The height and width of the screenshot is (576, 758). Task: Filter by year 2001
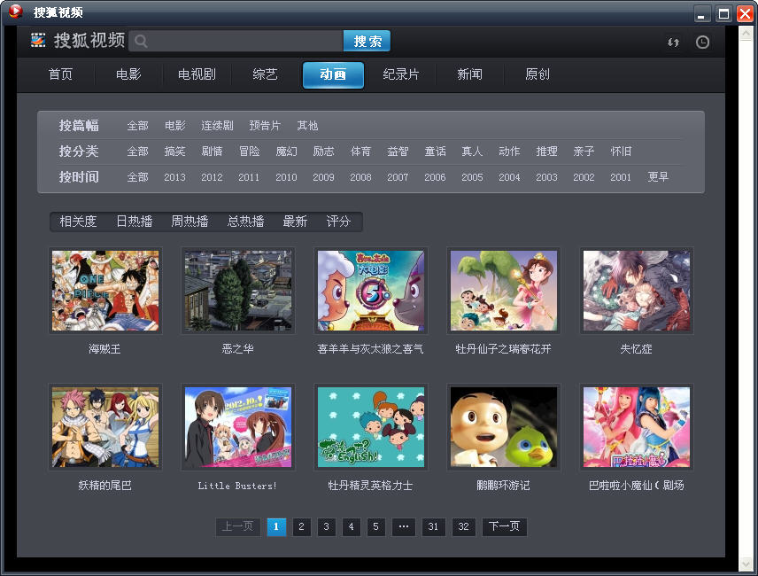(621, 177)
